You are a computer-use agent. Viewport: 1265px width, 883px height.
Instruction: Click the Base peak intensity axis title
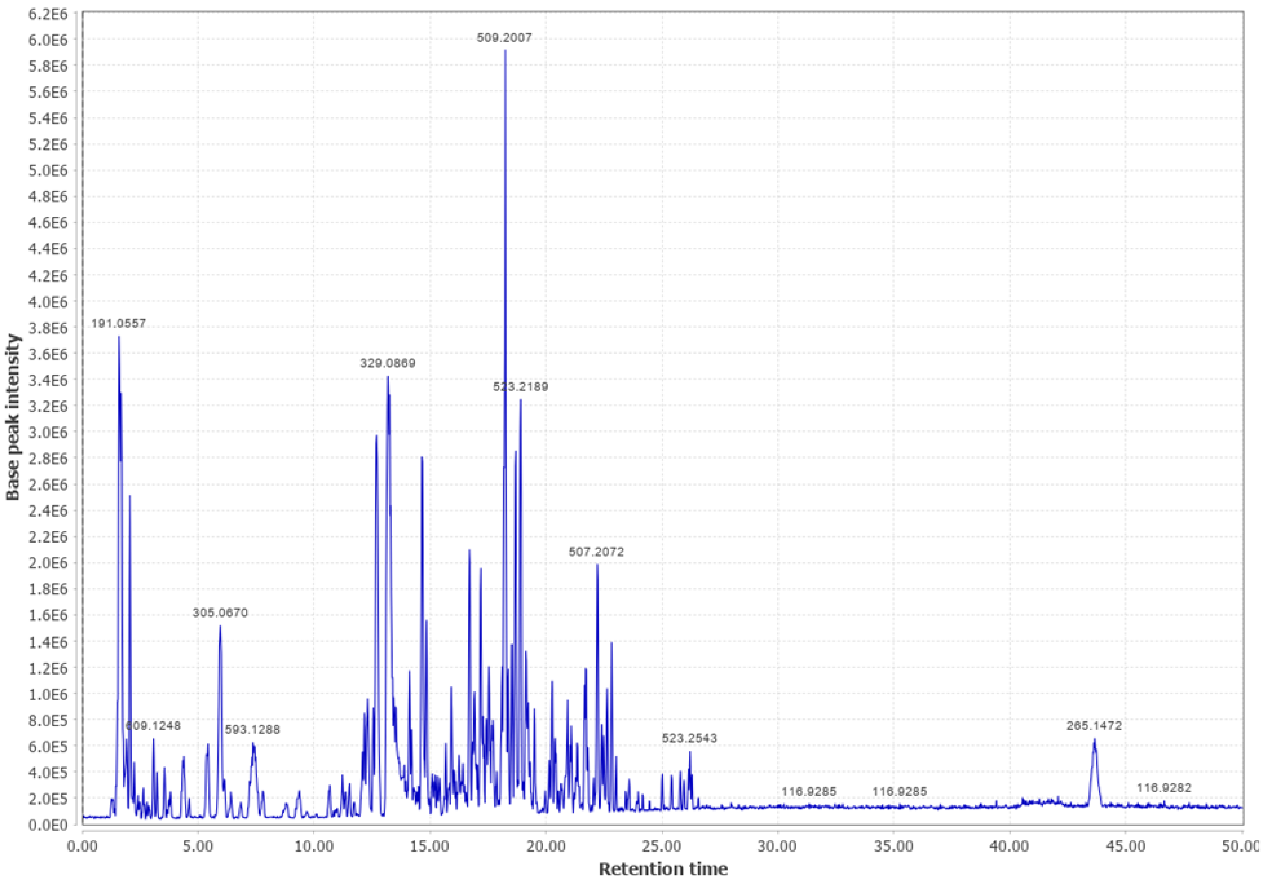coord(13,417)
